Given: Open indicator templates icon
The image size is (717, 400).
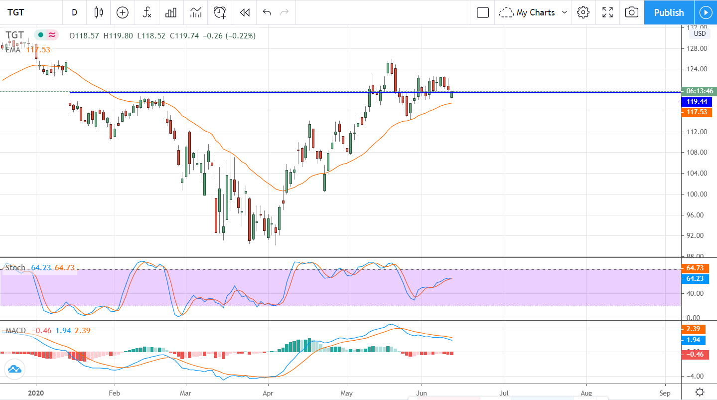Looking at the screenshot, I should coord(196,12).
